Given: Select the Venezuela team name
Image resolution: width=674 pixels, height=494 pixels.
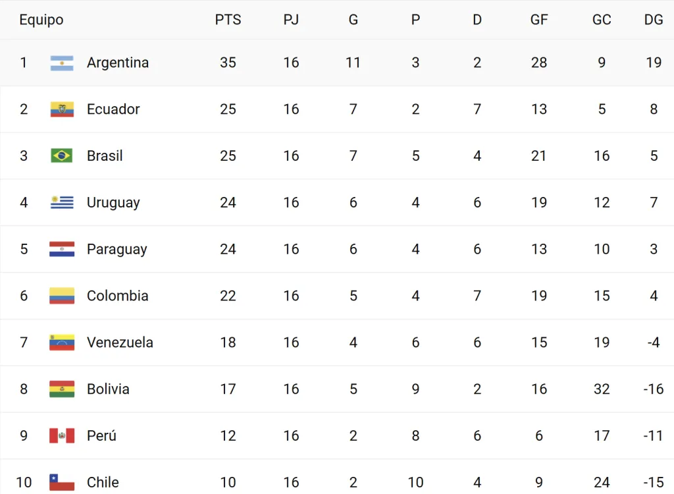Looking at the screenshot, I should point(120,343).
